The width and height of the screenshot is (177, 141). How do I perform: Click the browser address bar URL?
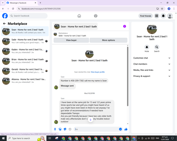click(x=41, y=9)
